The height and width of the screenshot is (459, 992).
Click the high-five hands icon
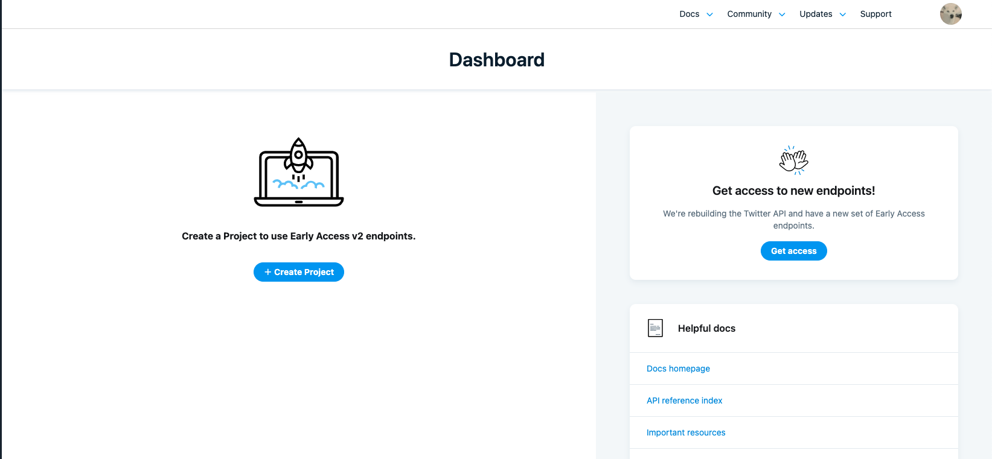tap(794, 160)
